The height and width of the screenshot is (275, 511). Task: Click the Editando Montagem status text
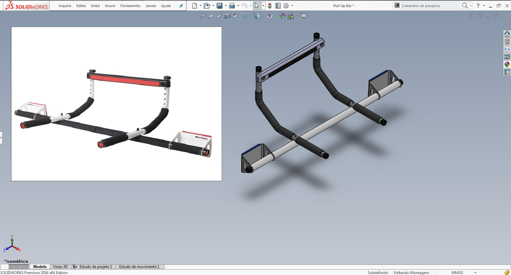click(x=411, y=273)
